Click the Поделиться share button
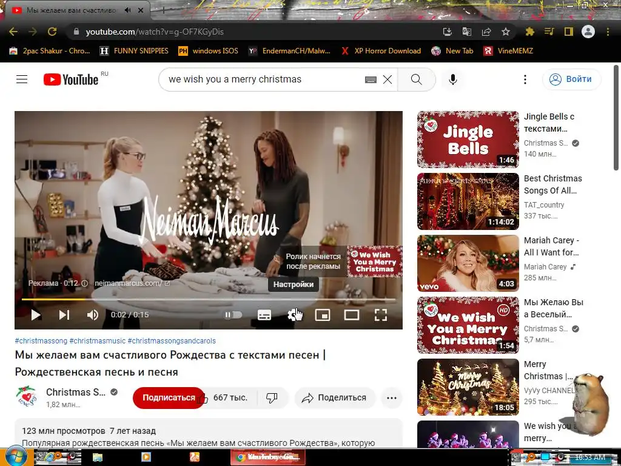Image resolution: width=621 pixels, height=466 pixels. (x=335, y=397)
